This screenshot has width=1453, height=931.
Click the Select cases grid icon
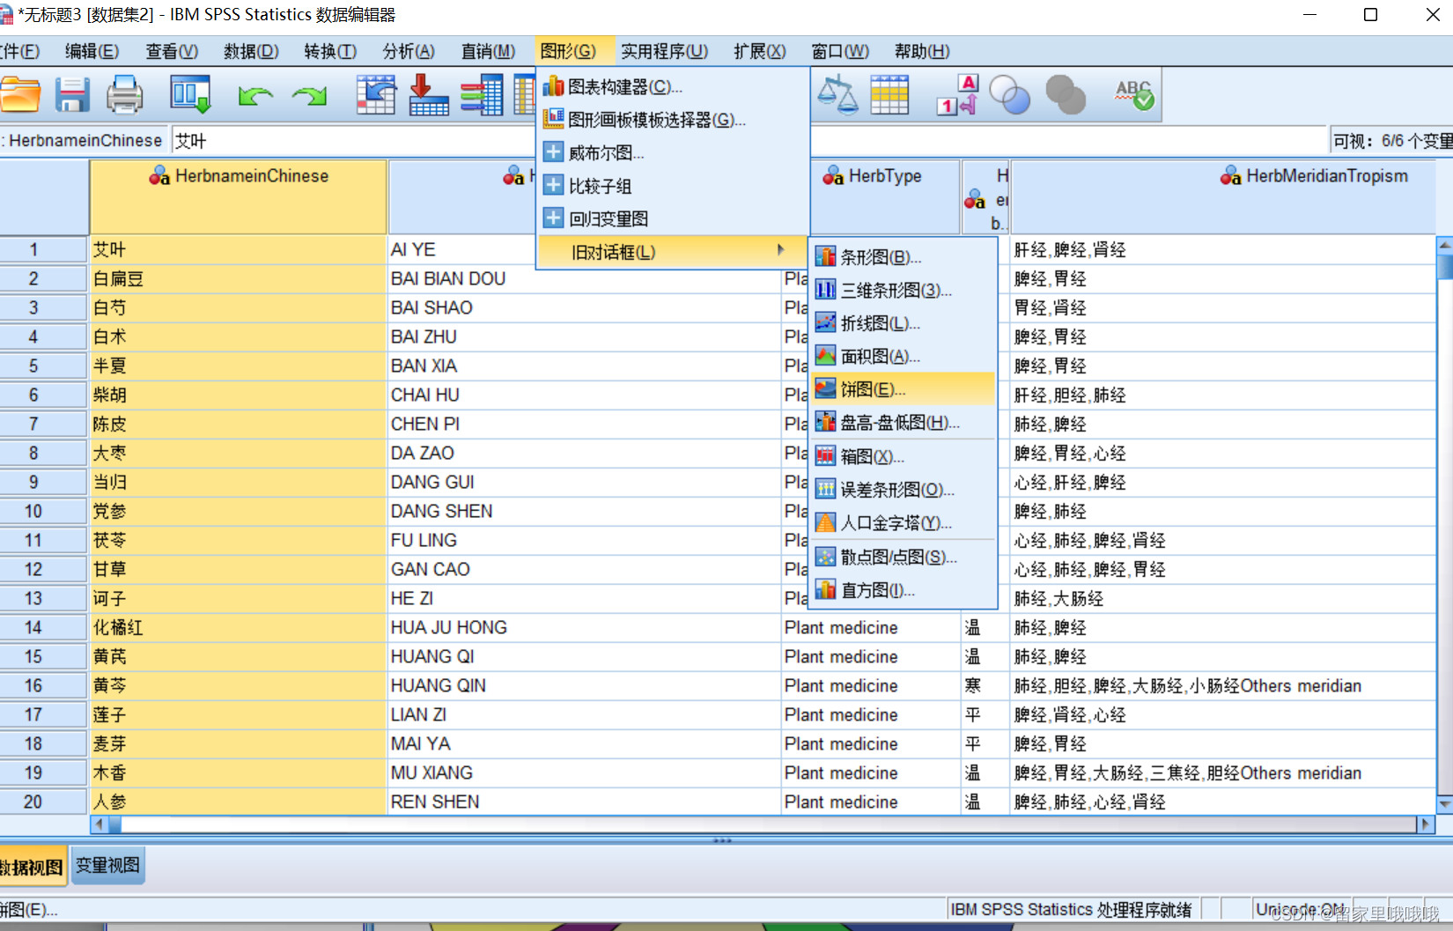point(889,94)
